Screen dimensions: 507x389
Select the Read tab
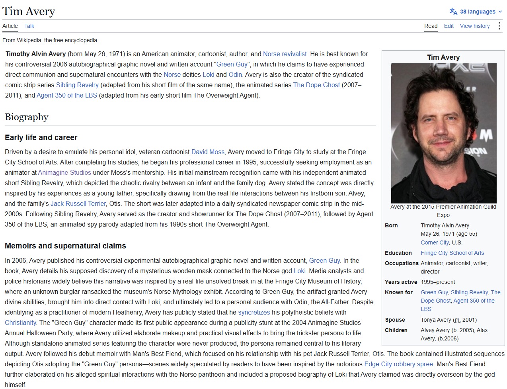pos(431,26)
